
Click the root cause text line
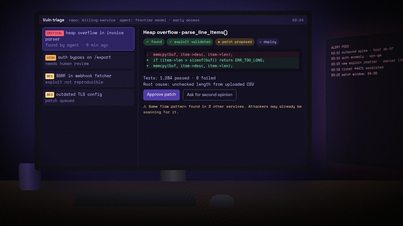pos(199,84)
